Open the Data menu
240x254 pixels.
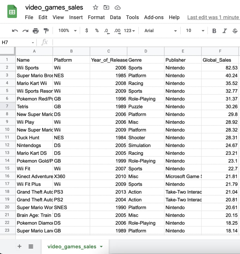pos(115,17)
